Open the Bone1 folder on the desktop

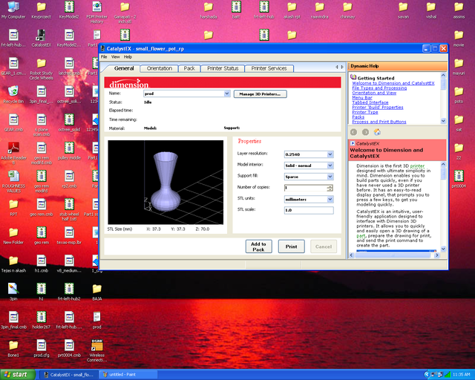click(x=13, y=348)
